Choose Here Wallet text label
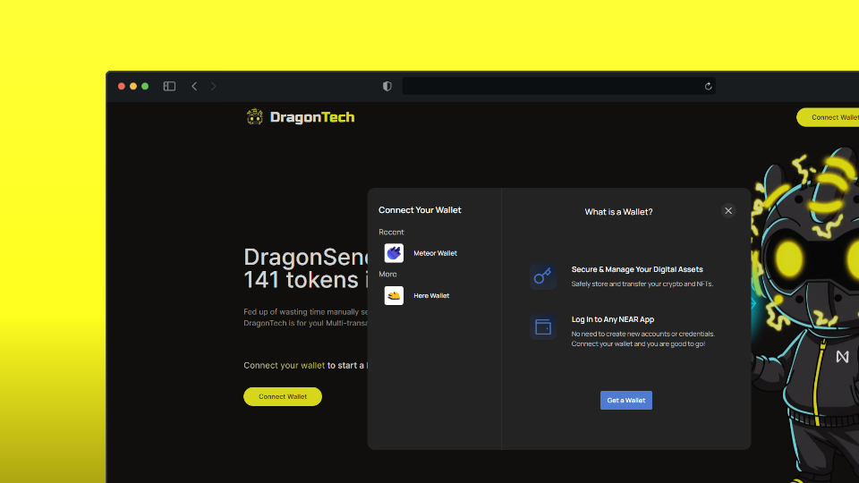859x483 pixels. pos(431,296)
